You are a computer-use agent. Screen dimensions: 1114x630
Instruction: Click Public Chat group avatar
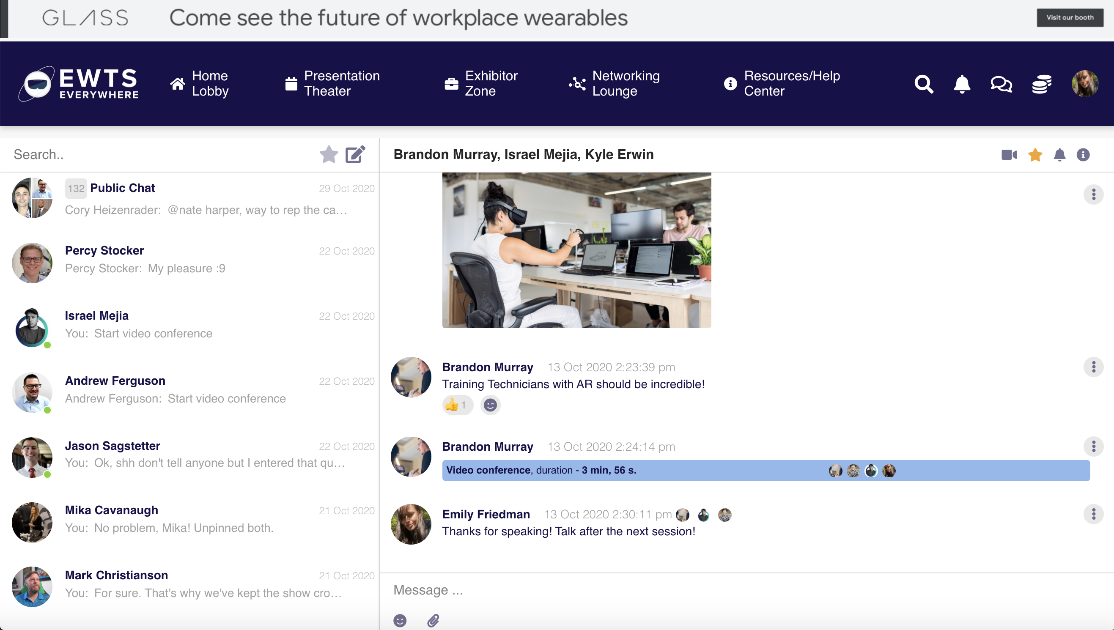(32, 198)
